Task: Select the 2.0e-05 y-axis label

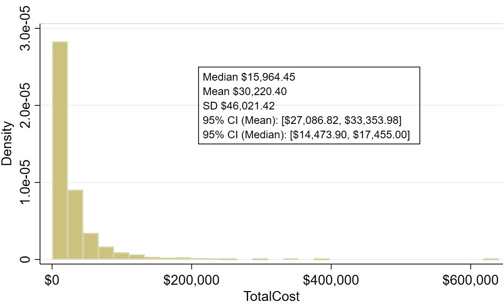Action: (26, 105)
